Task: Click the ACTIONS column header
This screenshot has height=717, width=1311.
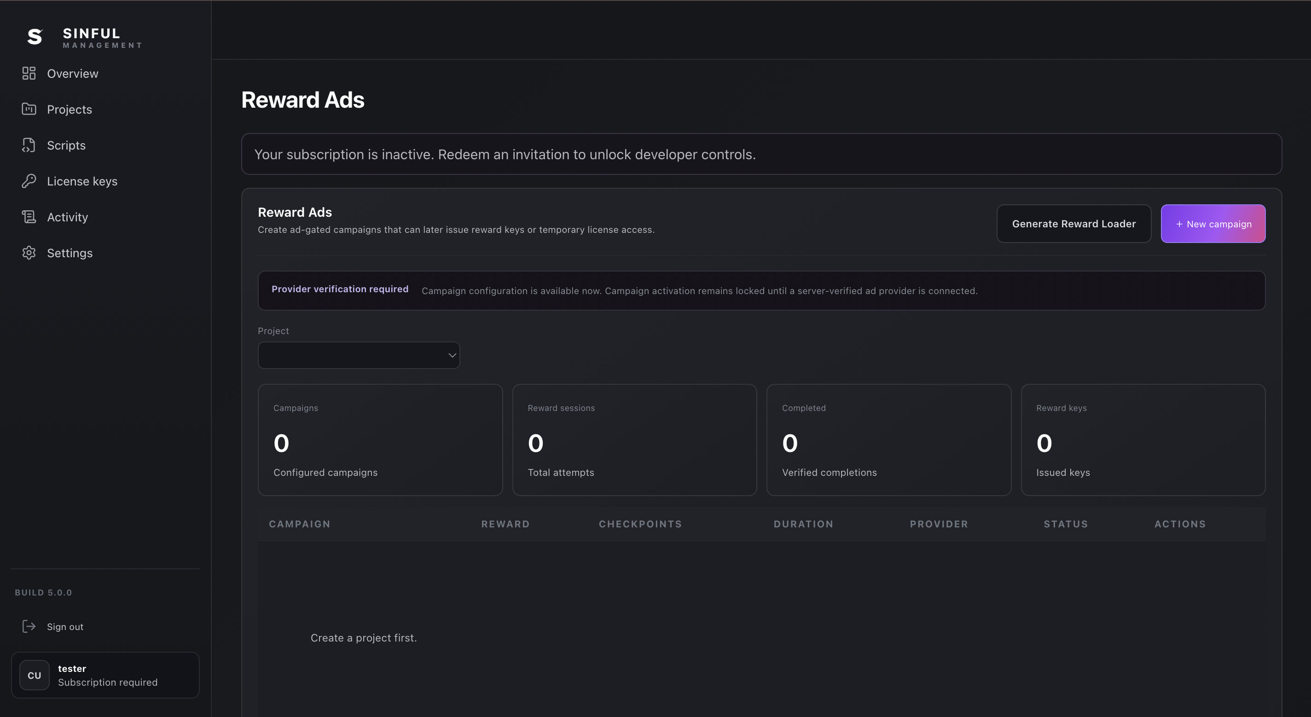Action: coord(1180,524)
